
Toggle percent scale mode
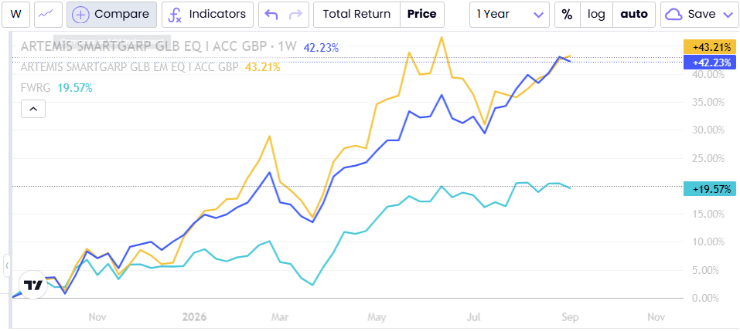(x=567, y=14)
